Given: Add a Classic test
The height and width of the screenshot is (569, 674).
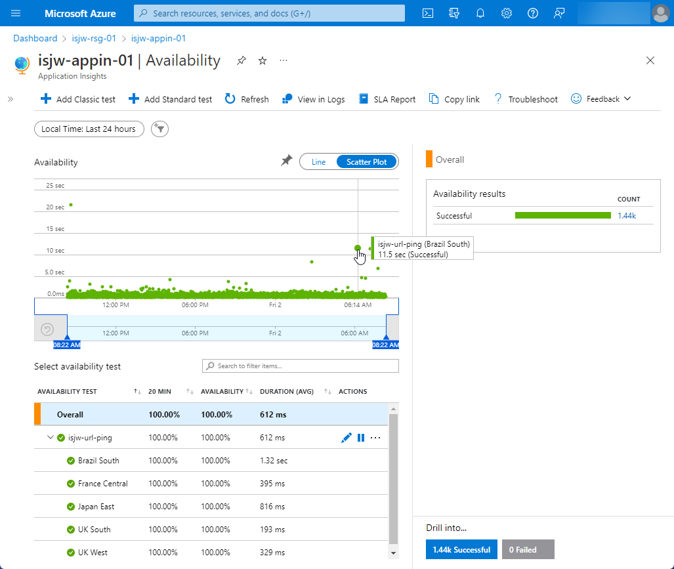Looking at the screenshot, I should pos(78,99).
